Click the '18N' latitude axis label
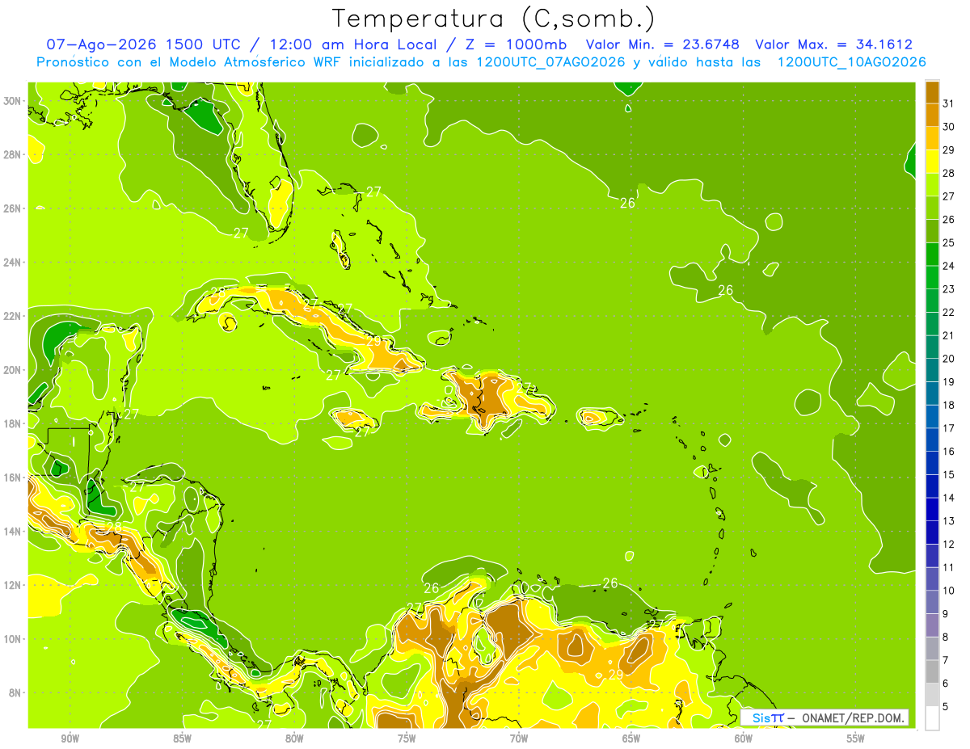The width and height of the screenshot is (970, 749). point(12,423)
